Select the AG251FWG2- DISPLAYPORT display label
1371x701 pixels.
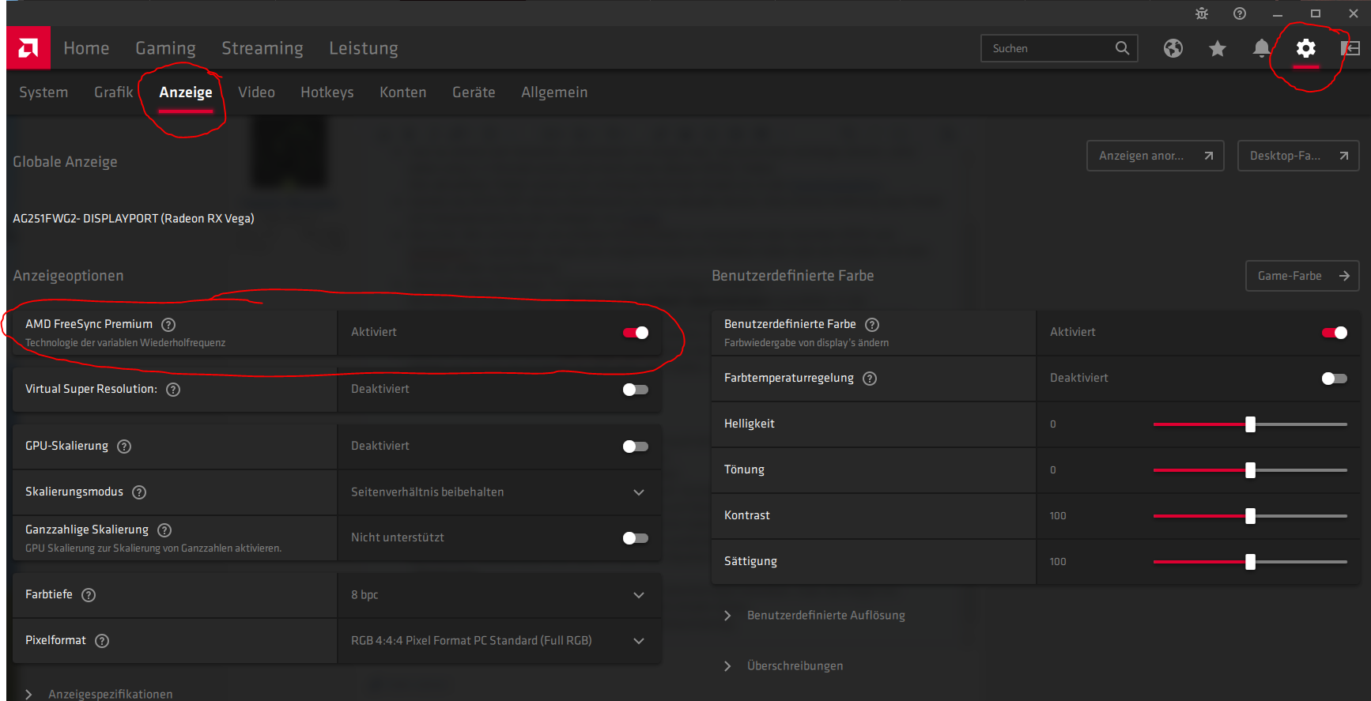point(134,219)
